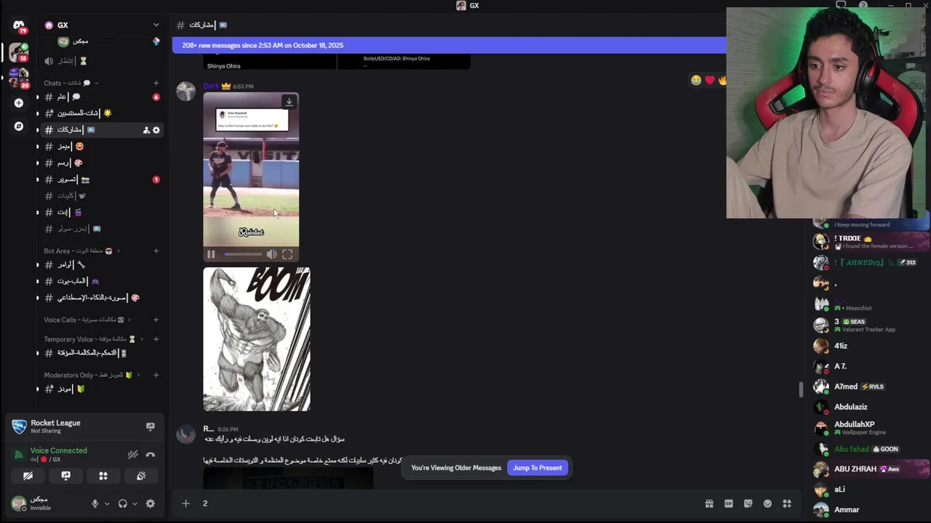Disconnect from voice call
Screen dimensions: 931x523
(x=151, y=455)
